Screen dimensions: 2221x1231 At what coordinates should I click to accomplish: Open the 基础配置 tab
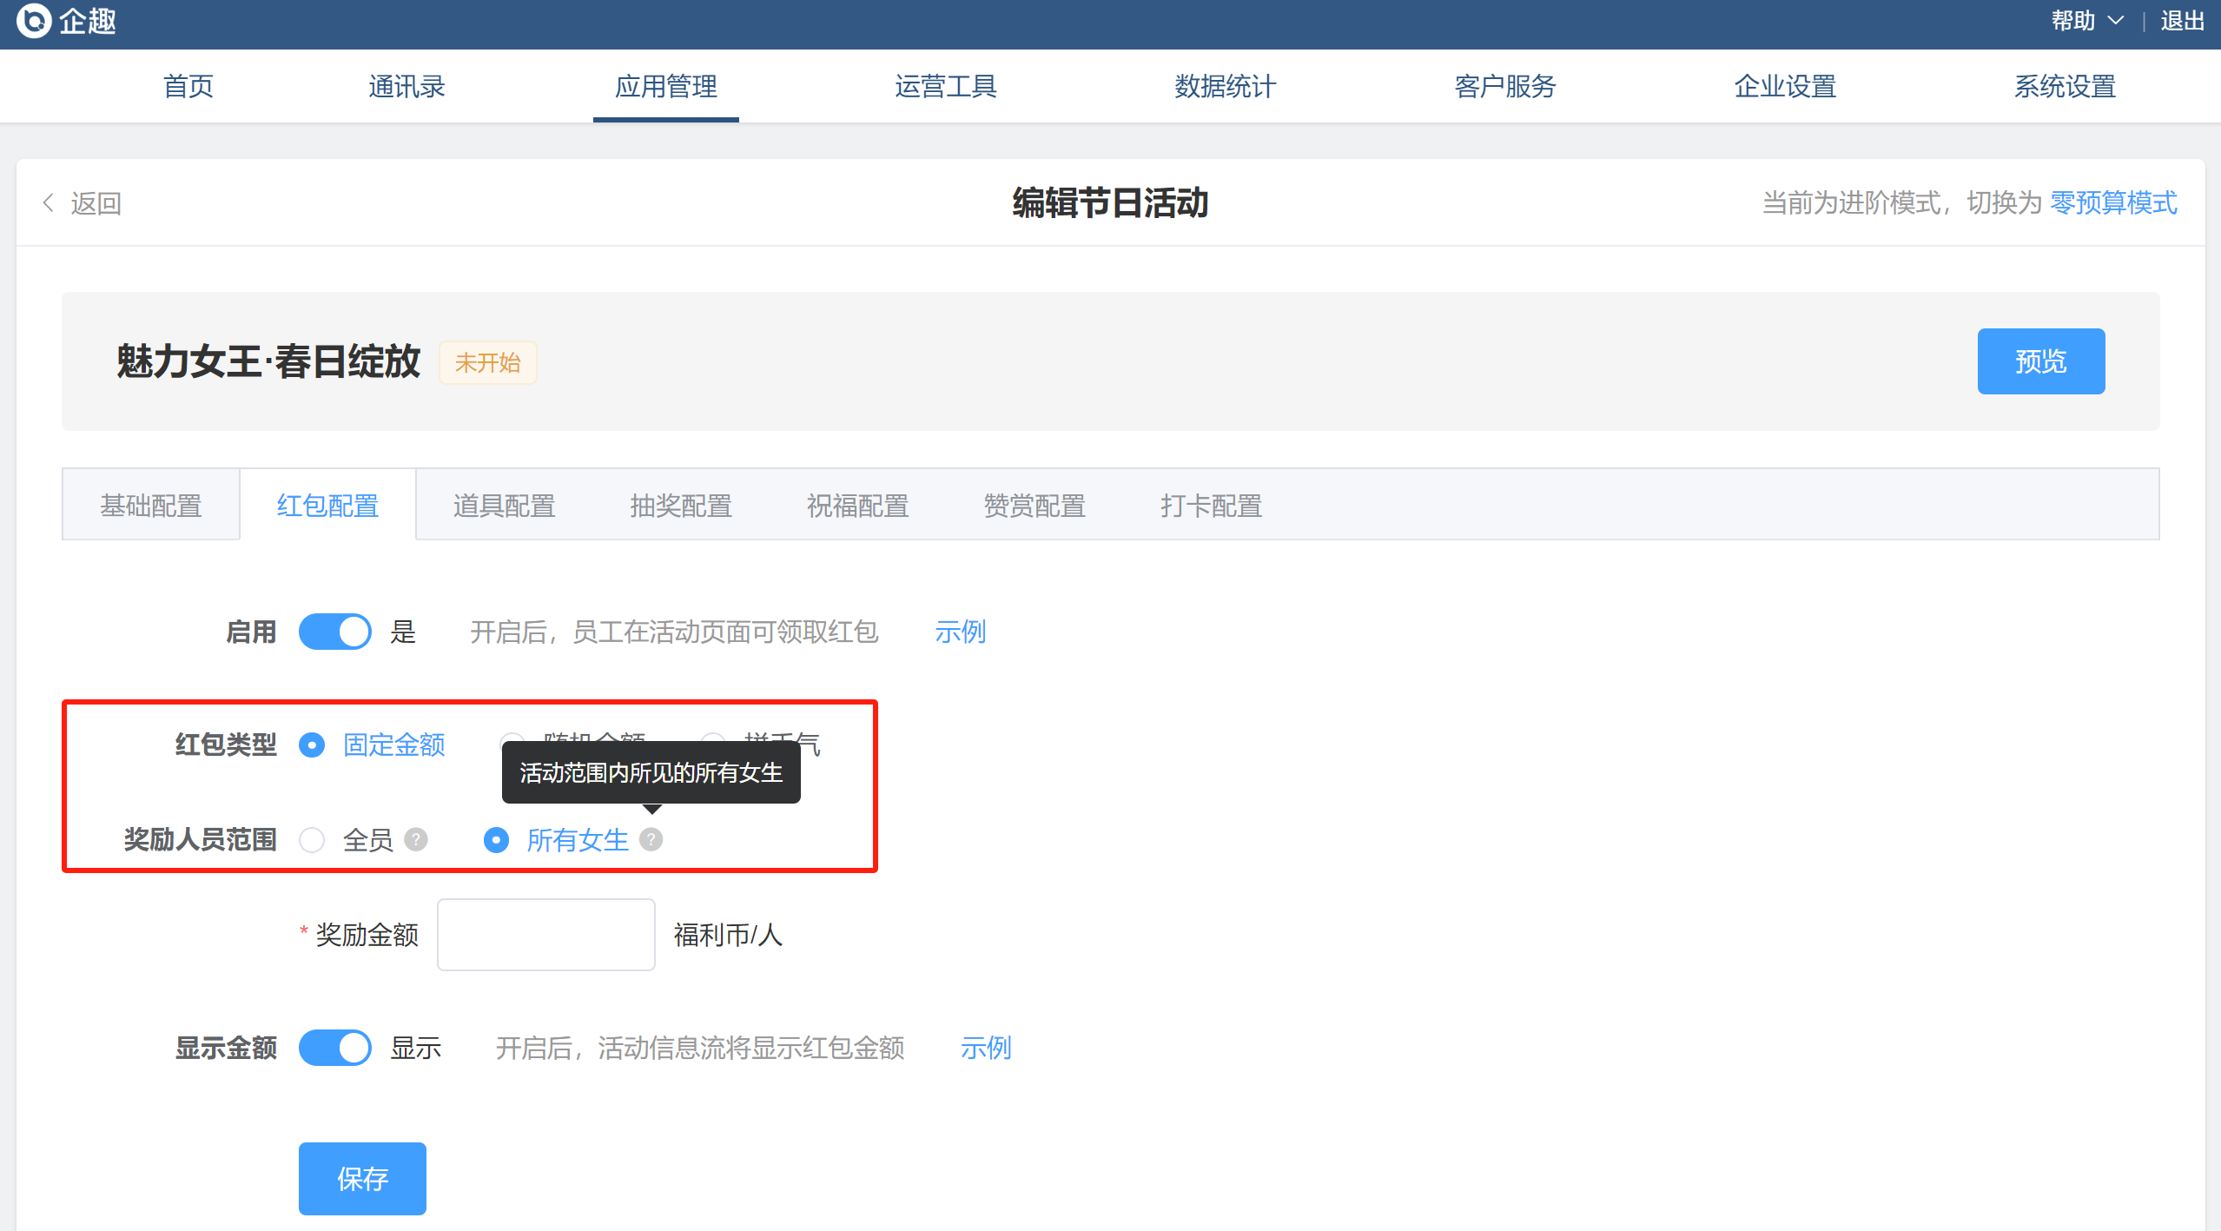151,506
